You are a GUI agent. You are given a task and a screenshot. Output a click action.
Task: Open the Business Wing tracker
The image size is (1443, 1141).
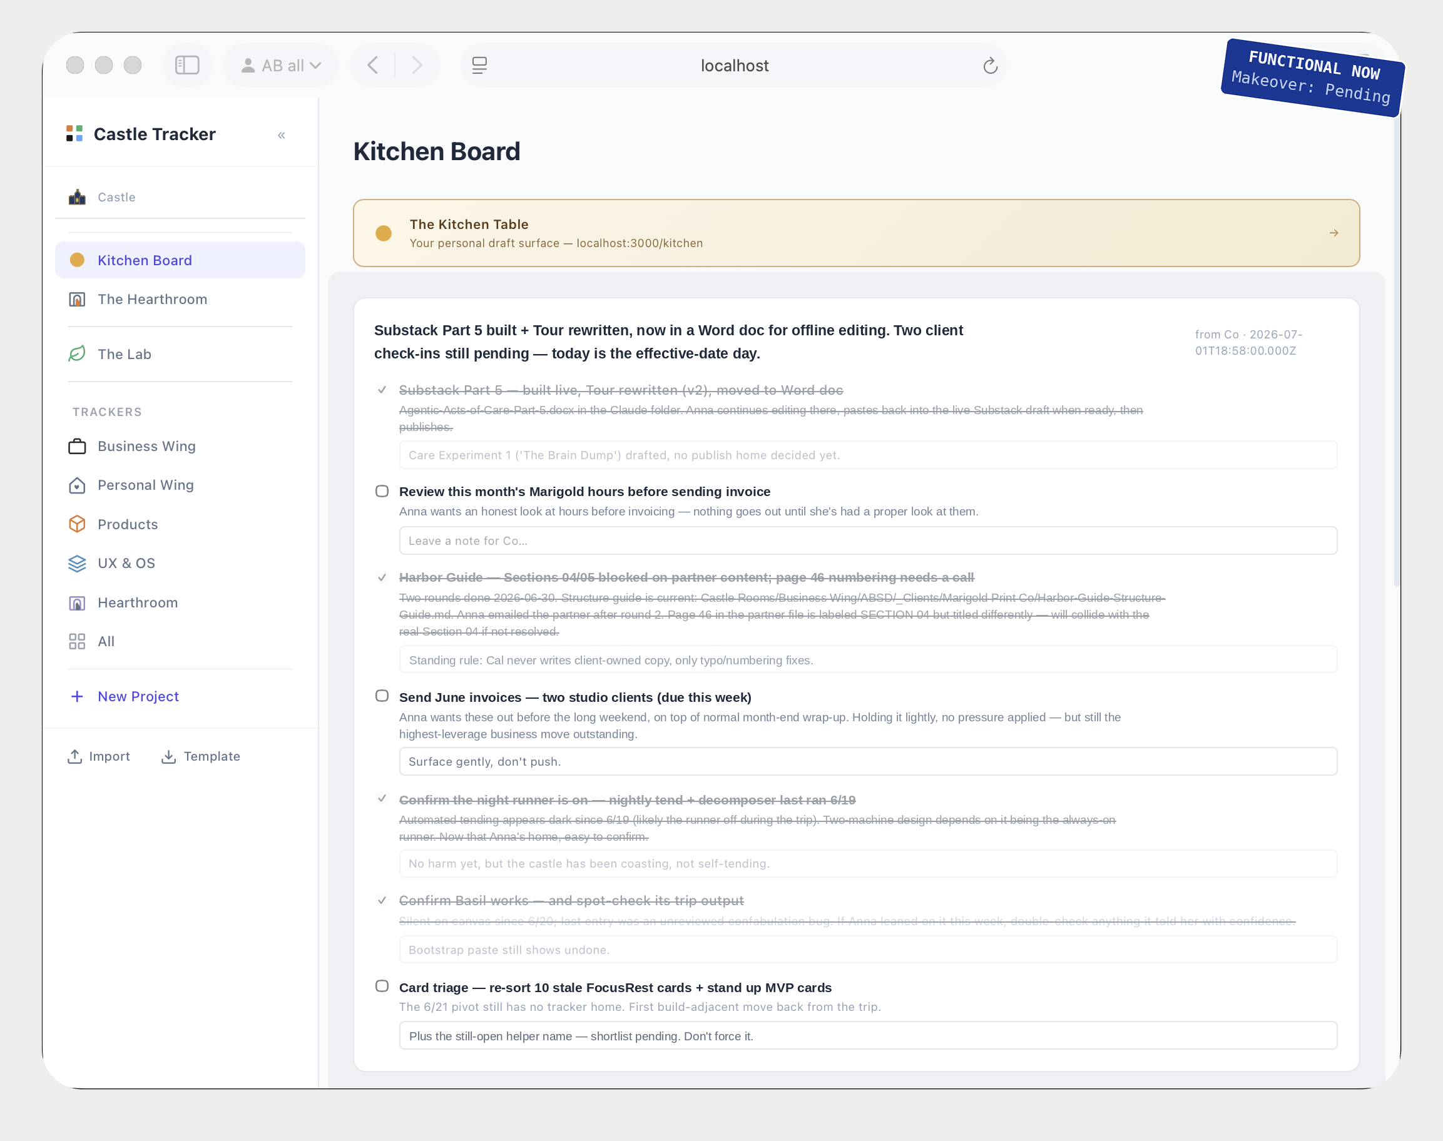pyautogui.click(x=180, y=446)
